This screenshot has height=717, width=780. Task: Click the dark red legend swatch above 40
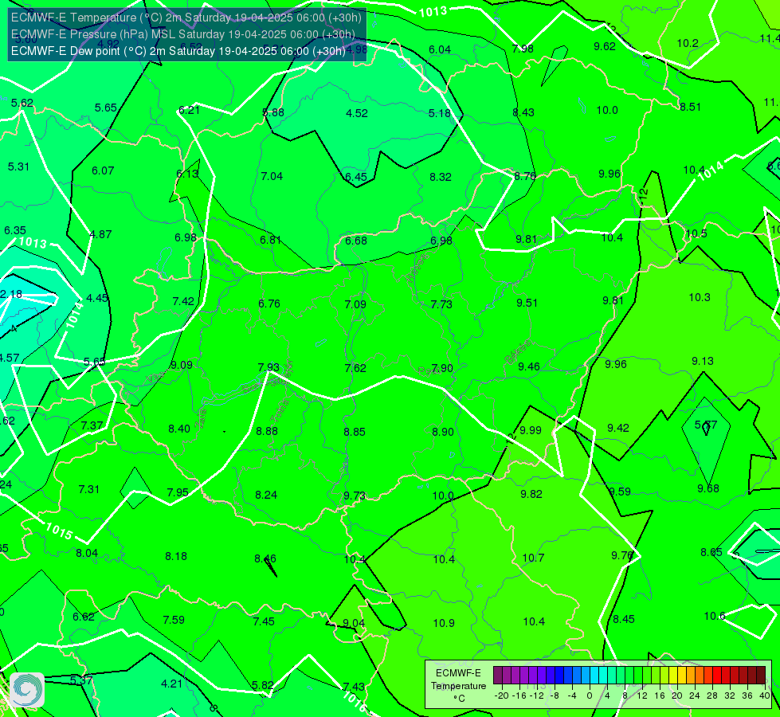coord(761,676)
